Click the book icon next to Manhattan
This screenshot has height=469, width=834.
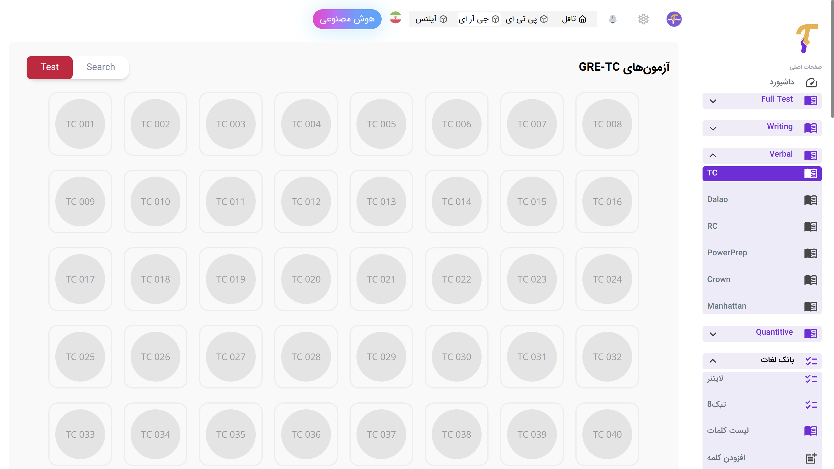click(811, 306)
